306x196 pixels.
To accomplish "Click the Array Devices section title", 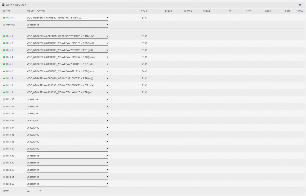I will 16,5.
